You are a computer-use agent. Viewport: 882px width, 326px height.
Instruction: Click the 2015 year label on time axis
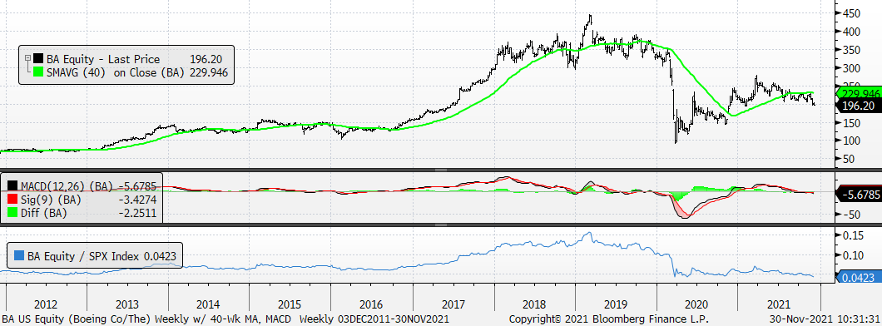point(290,304)
